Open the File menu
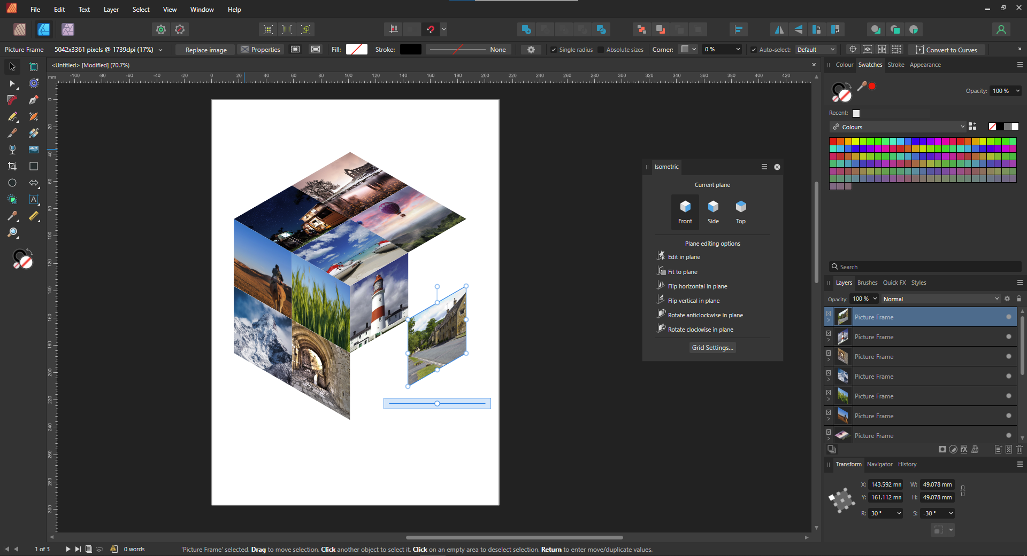This screenshot has height=556, width=1027. click(35, 10)
